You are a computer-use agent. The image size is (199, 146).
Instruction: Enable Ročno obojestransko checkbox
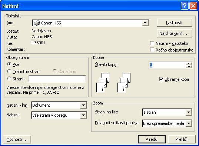pos(152,50)
